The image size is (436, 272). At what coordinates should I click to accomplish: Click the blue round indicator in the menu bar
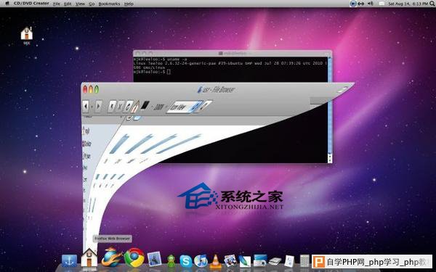point(353,4)
